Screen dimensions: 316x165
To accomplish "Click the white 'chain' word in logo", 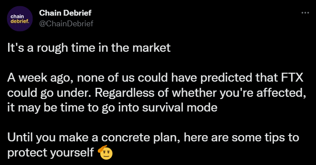I will pyautogui.click(x=17, y=16).
